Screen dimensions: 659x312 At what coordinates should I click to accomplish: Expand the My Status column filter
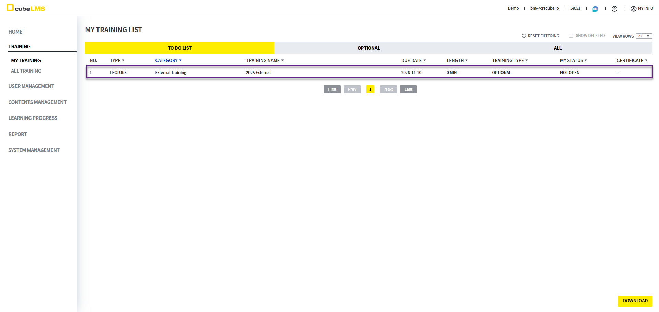coord(586,60)
